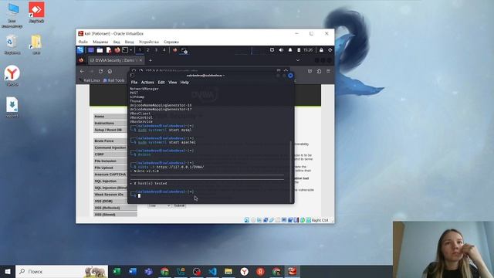Open the notifications bell in Kali panel
This screenshot has height=278, width=494.
[x=290, y=50]
